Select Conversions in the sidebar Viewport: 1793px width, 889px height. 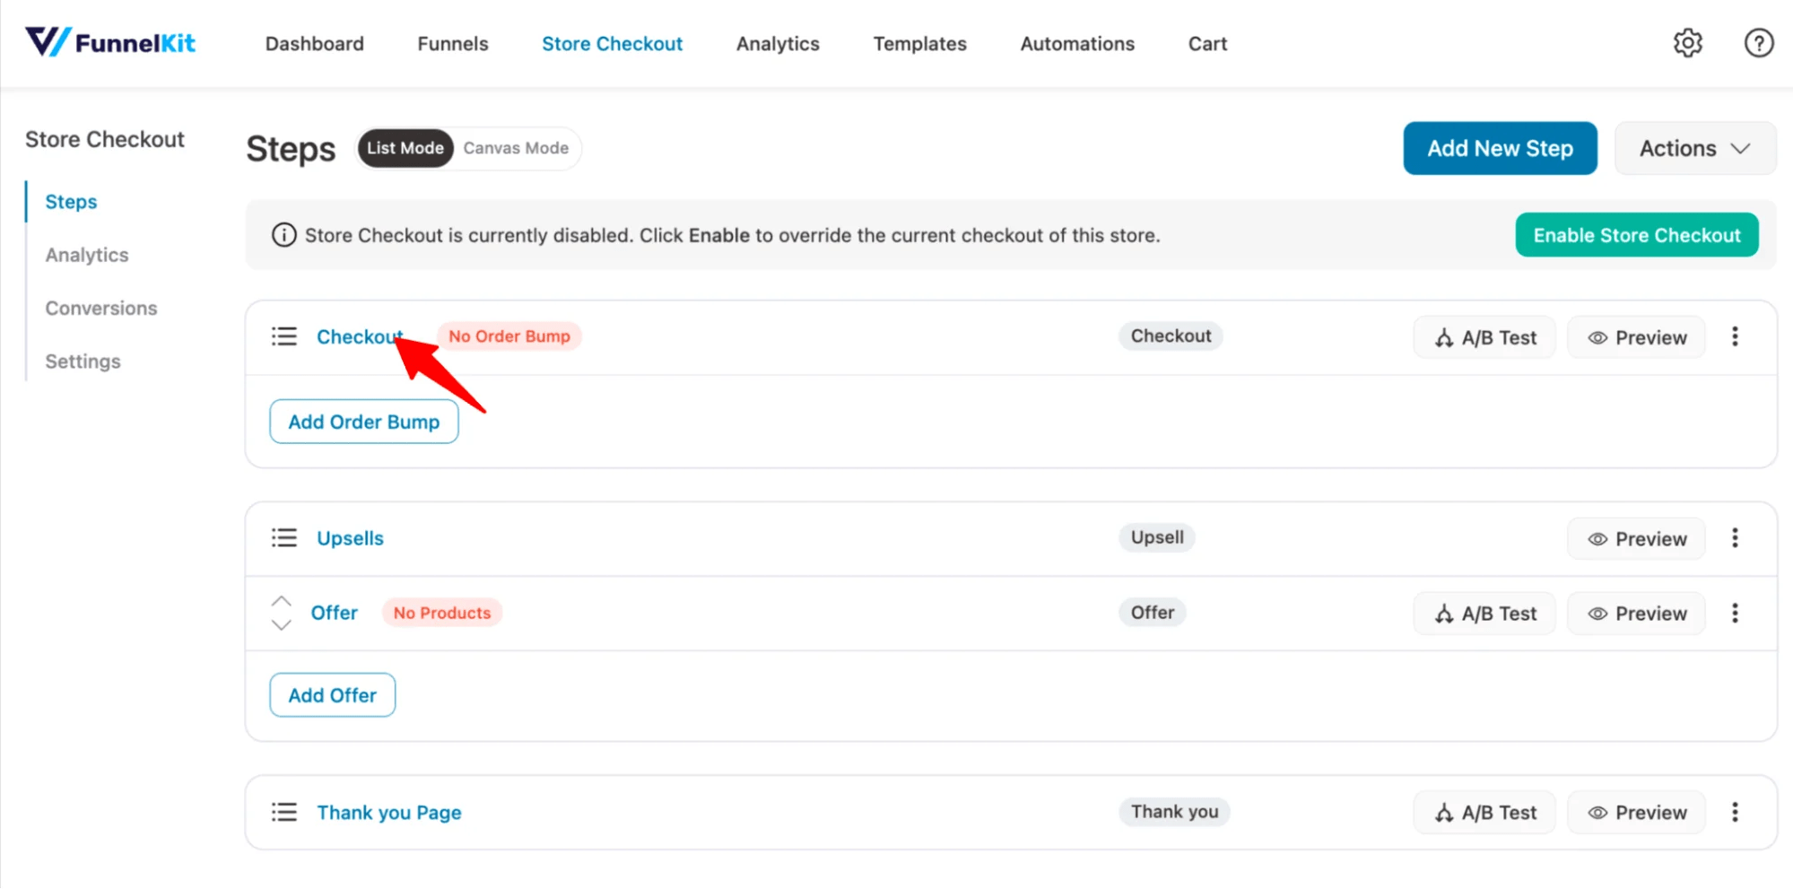pos(100,308)
